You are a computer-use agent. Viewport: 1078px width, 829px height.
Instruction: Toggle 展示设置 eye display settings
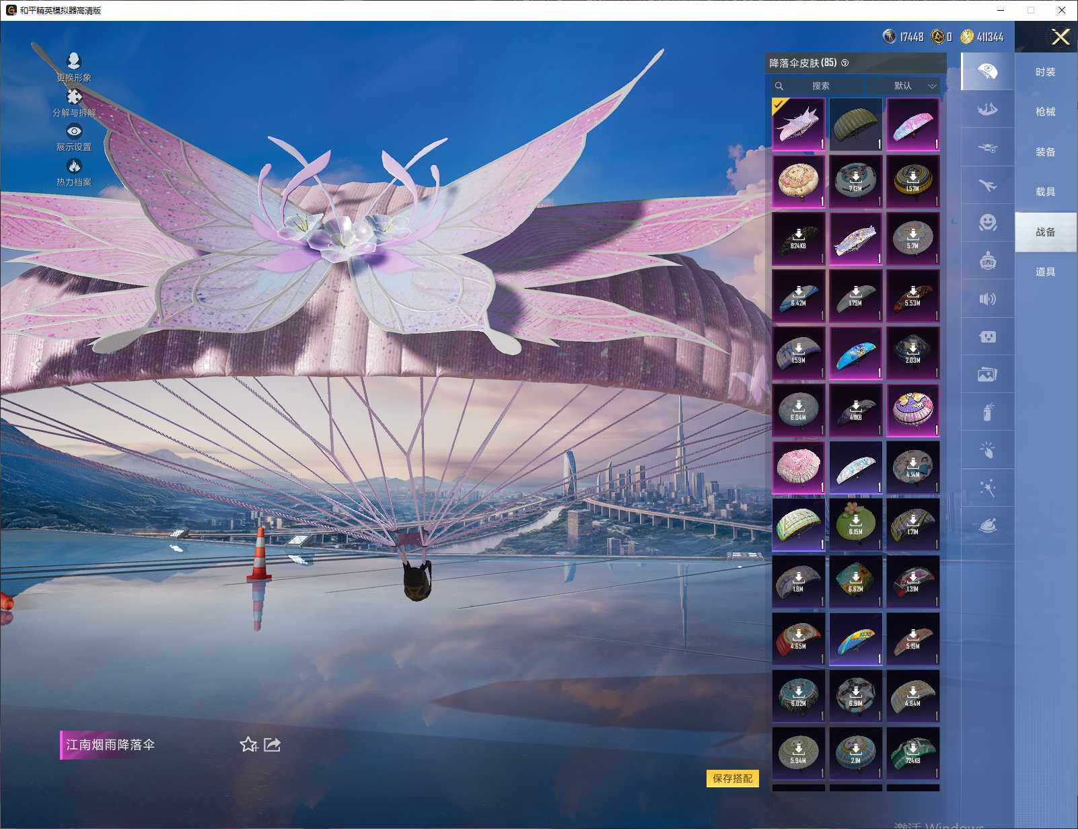pyautogui.click(x=74, y=132)
